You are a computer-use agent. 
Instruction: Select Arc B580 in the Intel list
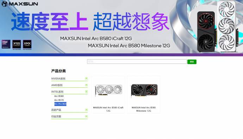[59, 96]
